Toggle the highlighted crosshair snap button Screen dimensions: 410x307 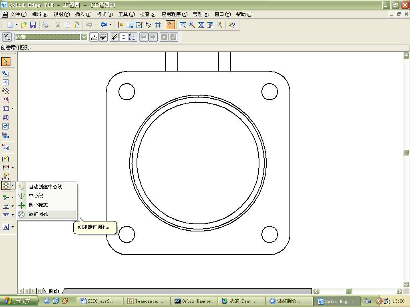point(170,25)
